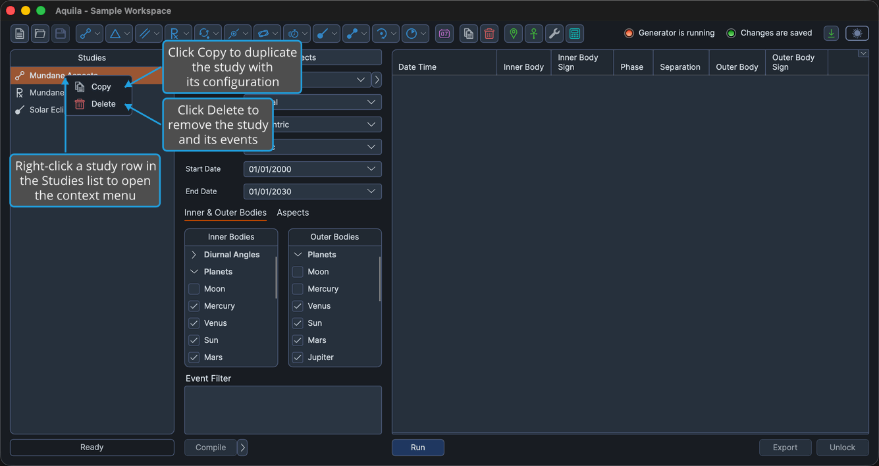Click the new workspace document icon
Screen dimensions: 879x466
pos(20,34)
